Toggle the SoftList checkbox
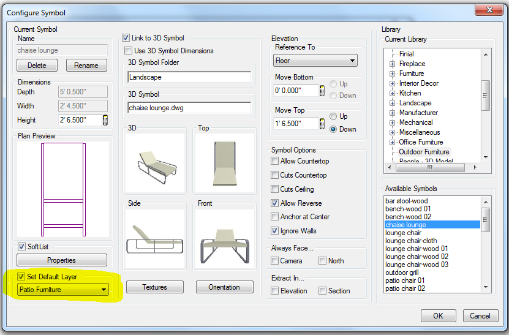The image size is (509, 335). [x=22, y=247]
